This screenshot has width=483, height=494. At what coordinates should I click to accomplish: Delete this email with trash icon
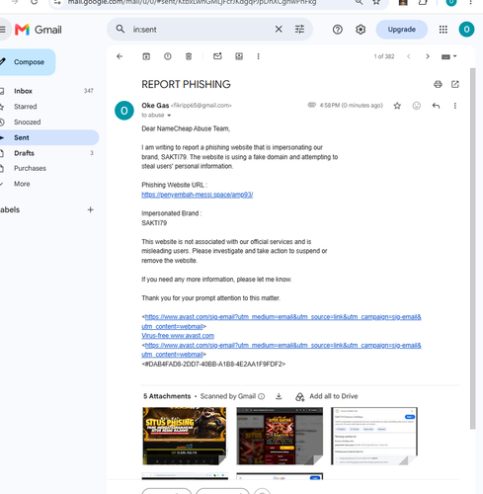pyautogui.click(x=189, y=56)
